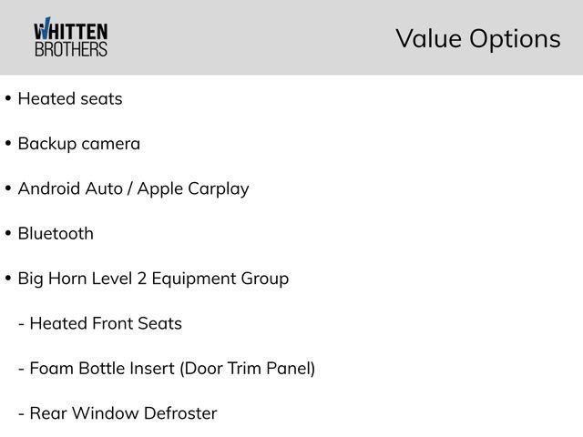Click the Heated Front Seats sub-item
The width and height of the screenshot is (583, 437).
coord(106,323)
